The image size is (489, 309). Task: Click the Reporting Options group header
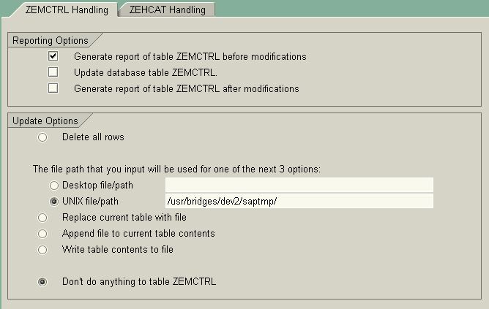click(x=51, y=40)
